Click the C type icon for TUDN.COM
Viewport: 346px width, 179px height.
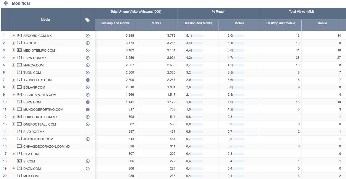[19, 73]
